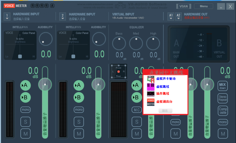Click the red 选择主输出设备 (A1) text
Screen dimensions: 236x143
196,18
